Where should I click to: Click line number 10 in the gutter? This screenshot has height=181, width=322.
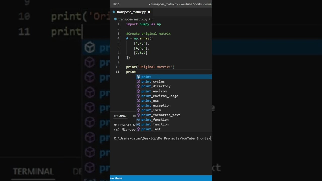[x=117, y=67]
